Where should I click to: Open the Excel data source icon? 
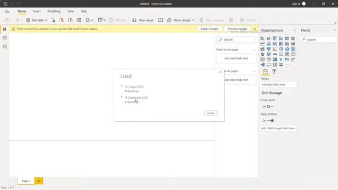53,20
